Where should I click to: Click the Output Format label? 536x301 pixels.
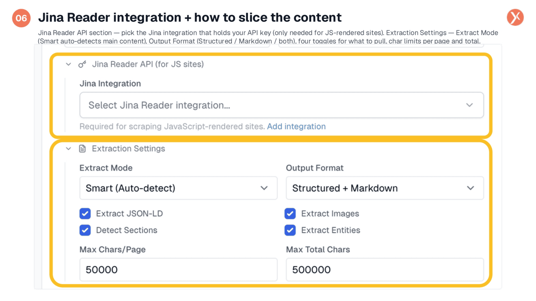(x=315, y=168)
